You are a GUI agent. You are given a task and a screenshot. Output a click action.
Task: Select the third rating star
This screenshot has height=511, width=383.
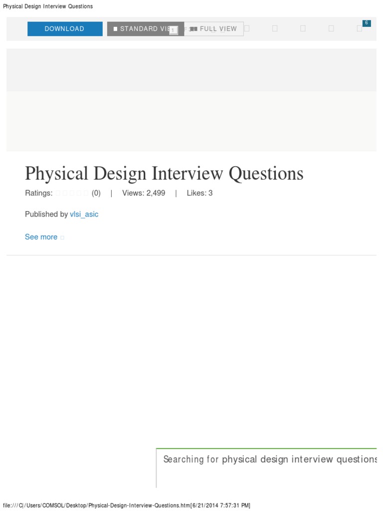(72, 193)
